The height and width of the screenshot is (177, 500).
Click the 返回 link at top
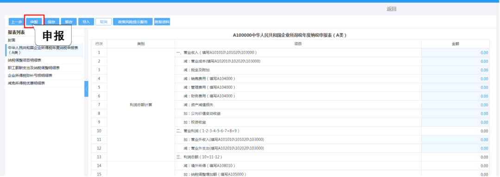pyautogui.click(x=391, y=9)
